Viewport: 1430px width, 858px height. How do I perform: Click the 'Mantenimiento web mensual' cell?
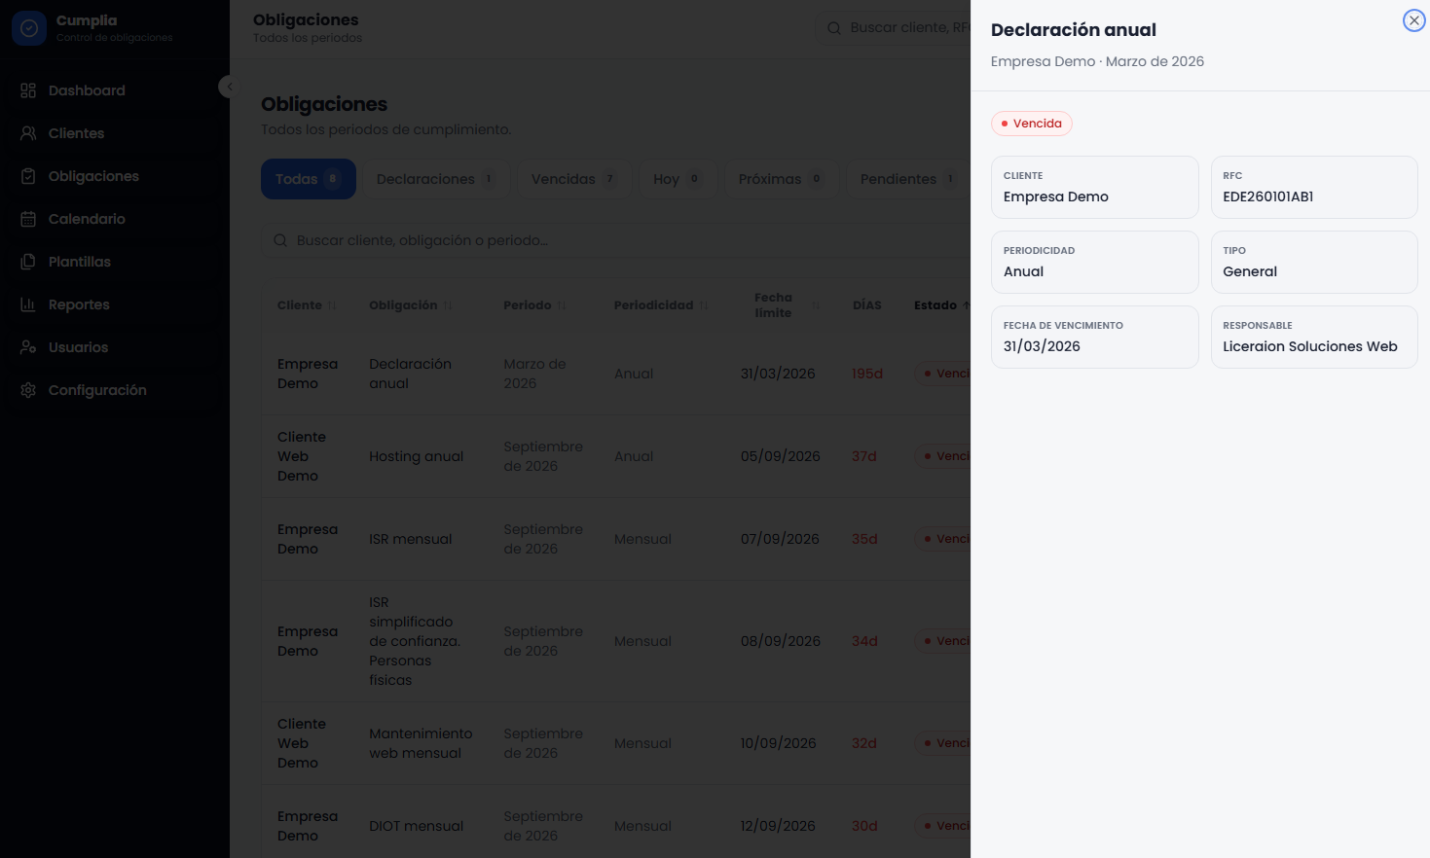click(x=421, y=743)
